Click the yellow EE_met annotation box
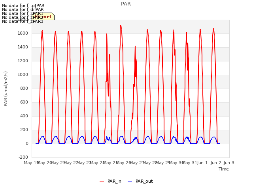253x189 pixels. click(x=43, y=17)
